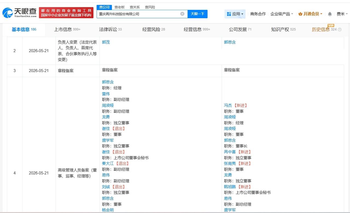
Task: Open 郭茂 profile link in row 2
Action: (106, 42)
